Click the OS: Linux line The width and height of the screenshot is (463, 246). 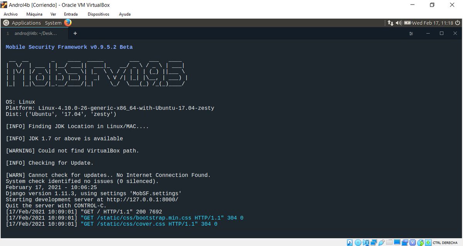pos(20,102)
